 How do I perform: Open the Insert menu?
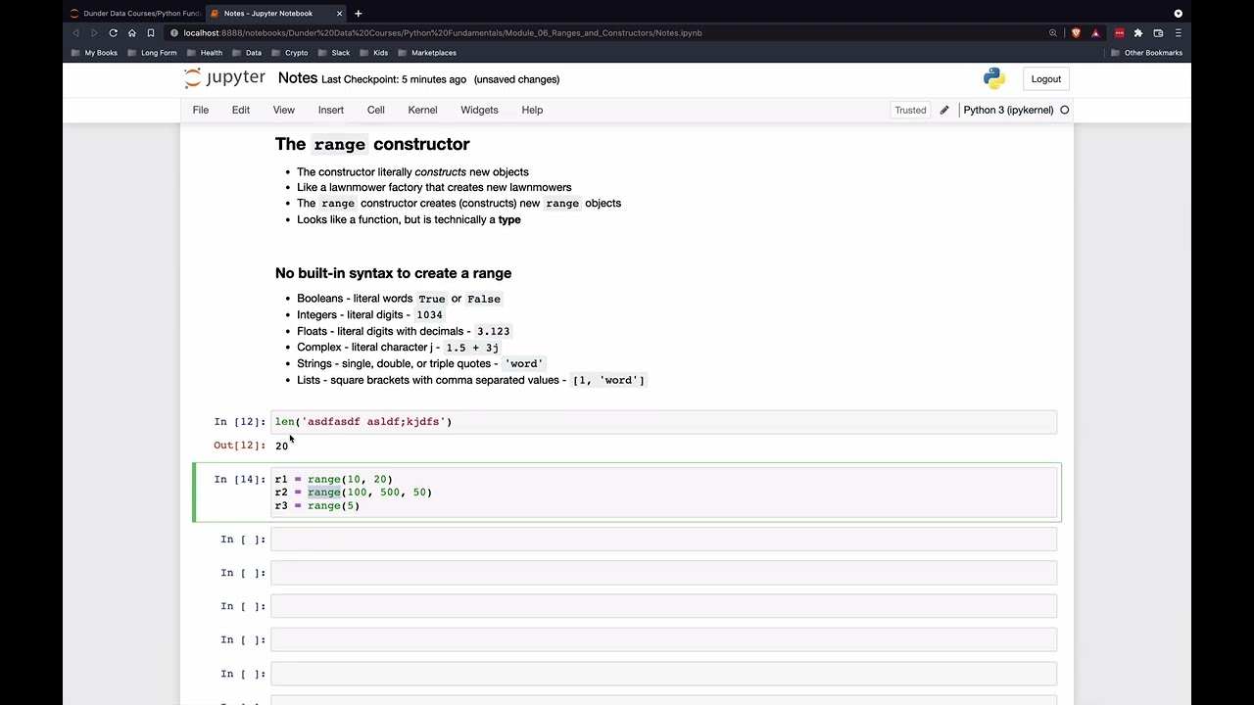point(331,110)
